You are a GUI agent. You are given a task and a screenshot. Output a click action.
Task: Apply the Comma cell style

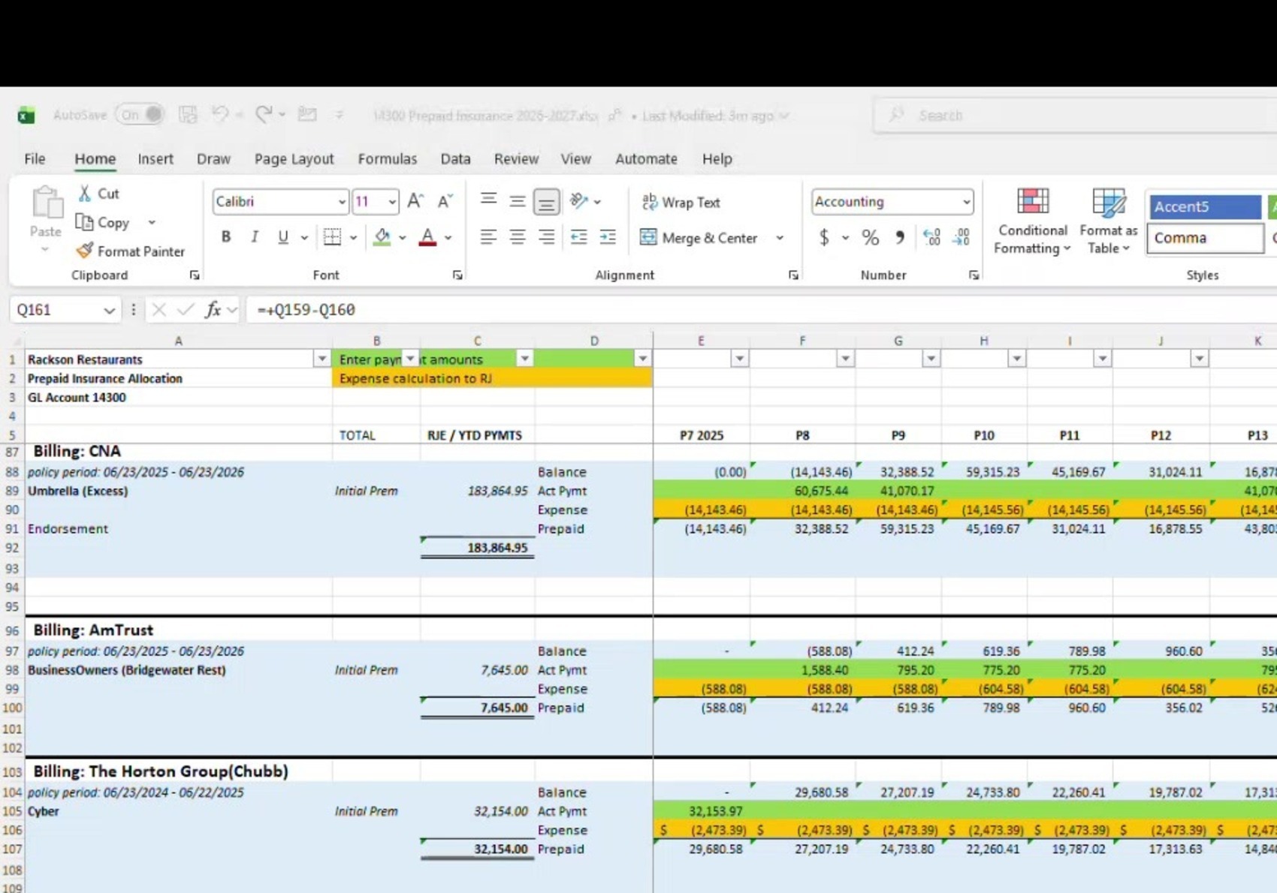coord(1205,238)
